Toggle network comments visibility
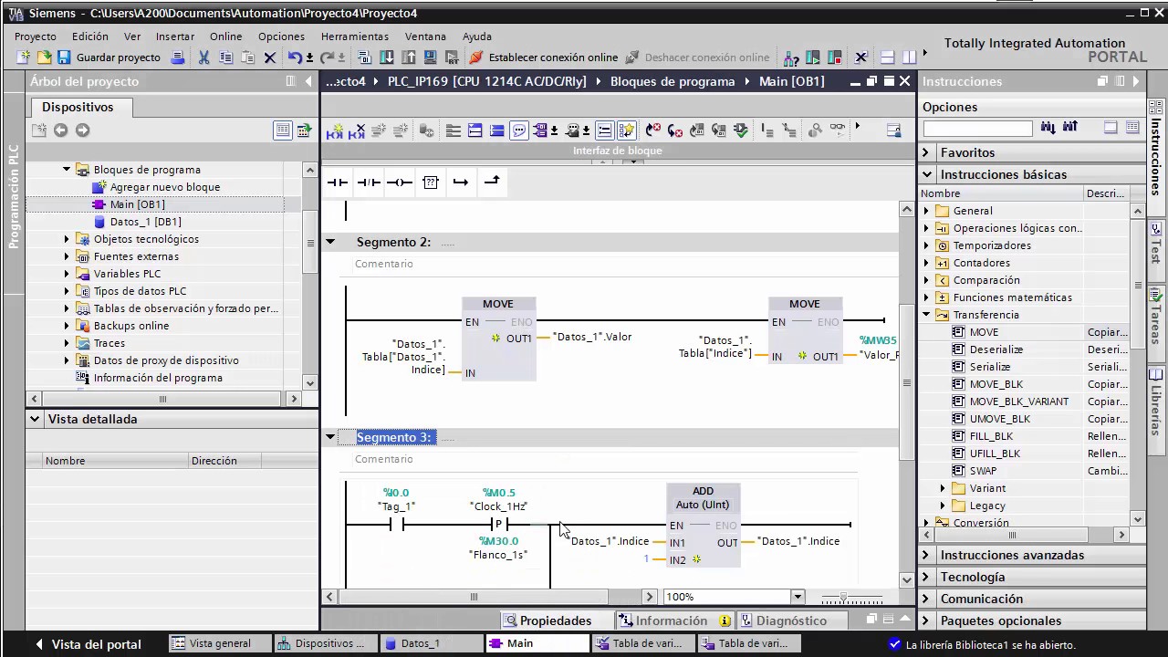The width and height of the screenshot is (1168, 657). [x=604, y=130]
